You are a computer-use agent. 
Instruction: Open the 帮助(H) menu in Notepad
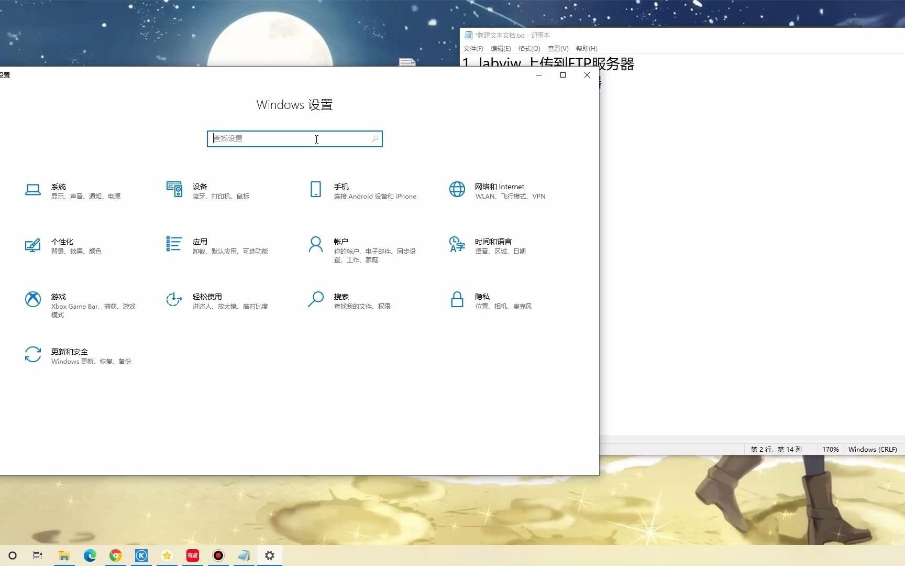[587, 49]
